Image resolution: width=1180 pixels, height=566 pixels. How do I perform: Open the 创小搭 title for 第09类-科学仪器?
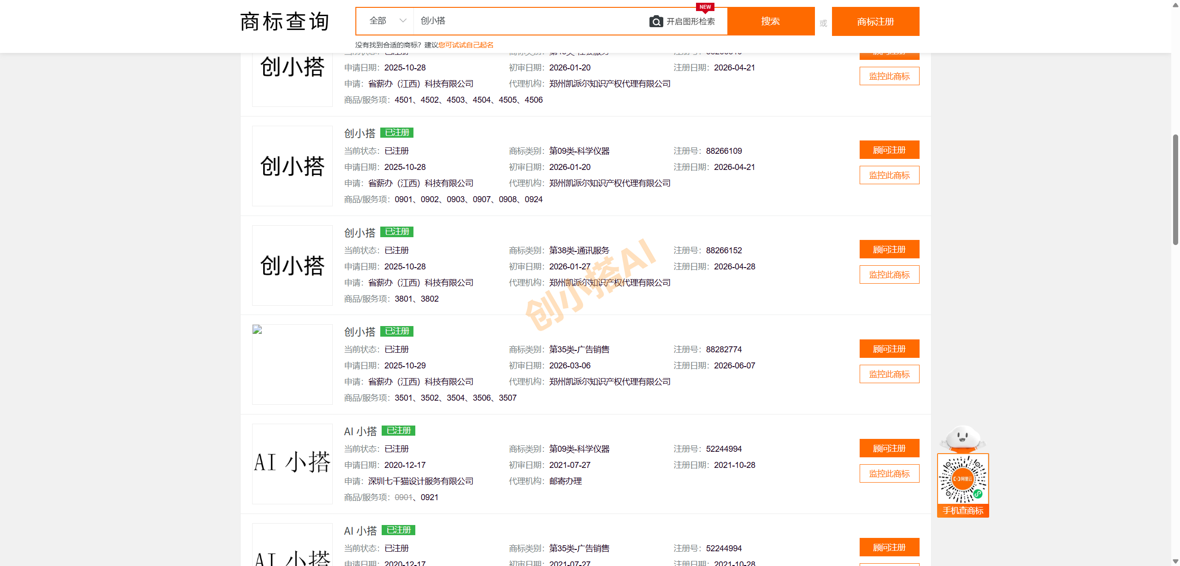[x=360, y=133]
